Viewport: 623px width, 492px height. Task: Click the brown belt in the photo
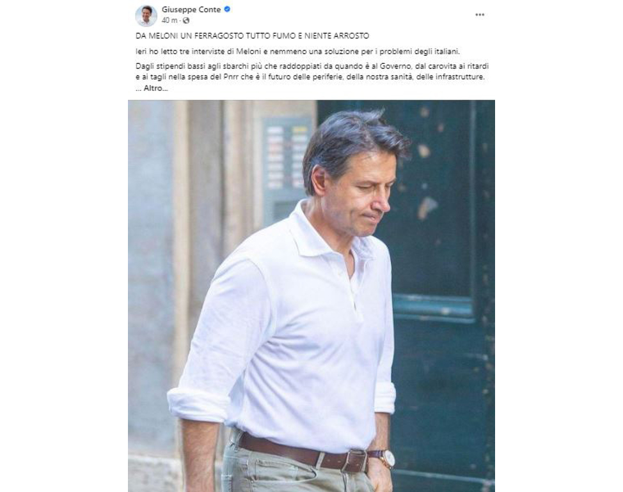(x=303, y=452)
